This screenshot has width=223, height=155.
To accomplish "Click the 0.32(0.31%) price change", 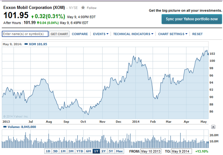I will click(x=50, y=16).
